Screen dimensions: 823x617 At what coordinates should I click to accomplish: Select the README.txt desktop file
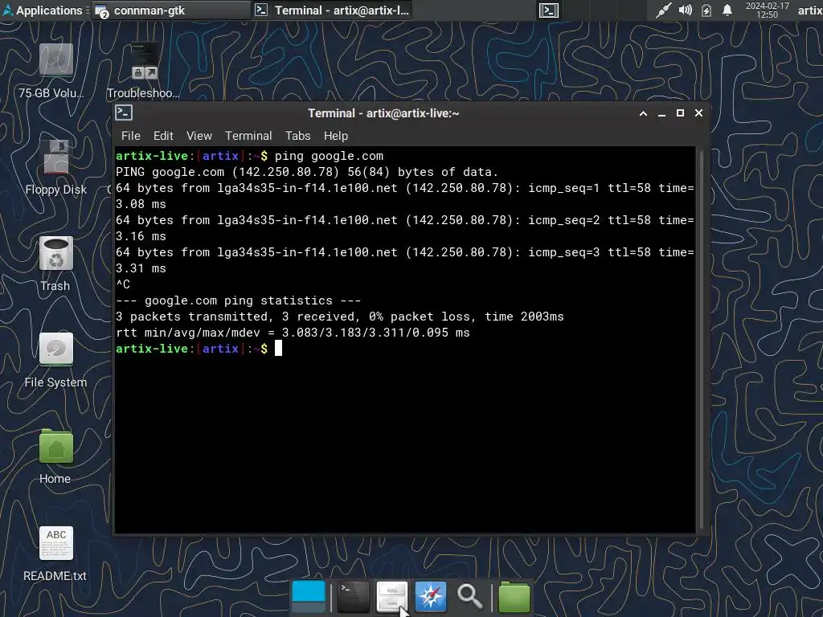[55, 554]
